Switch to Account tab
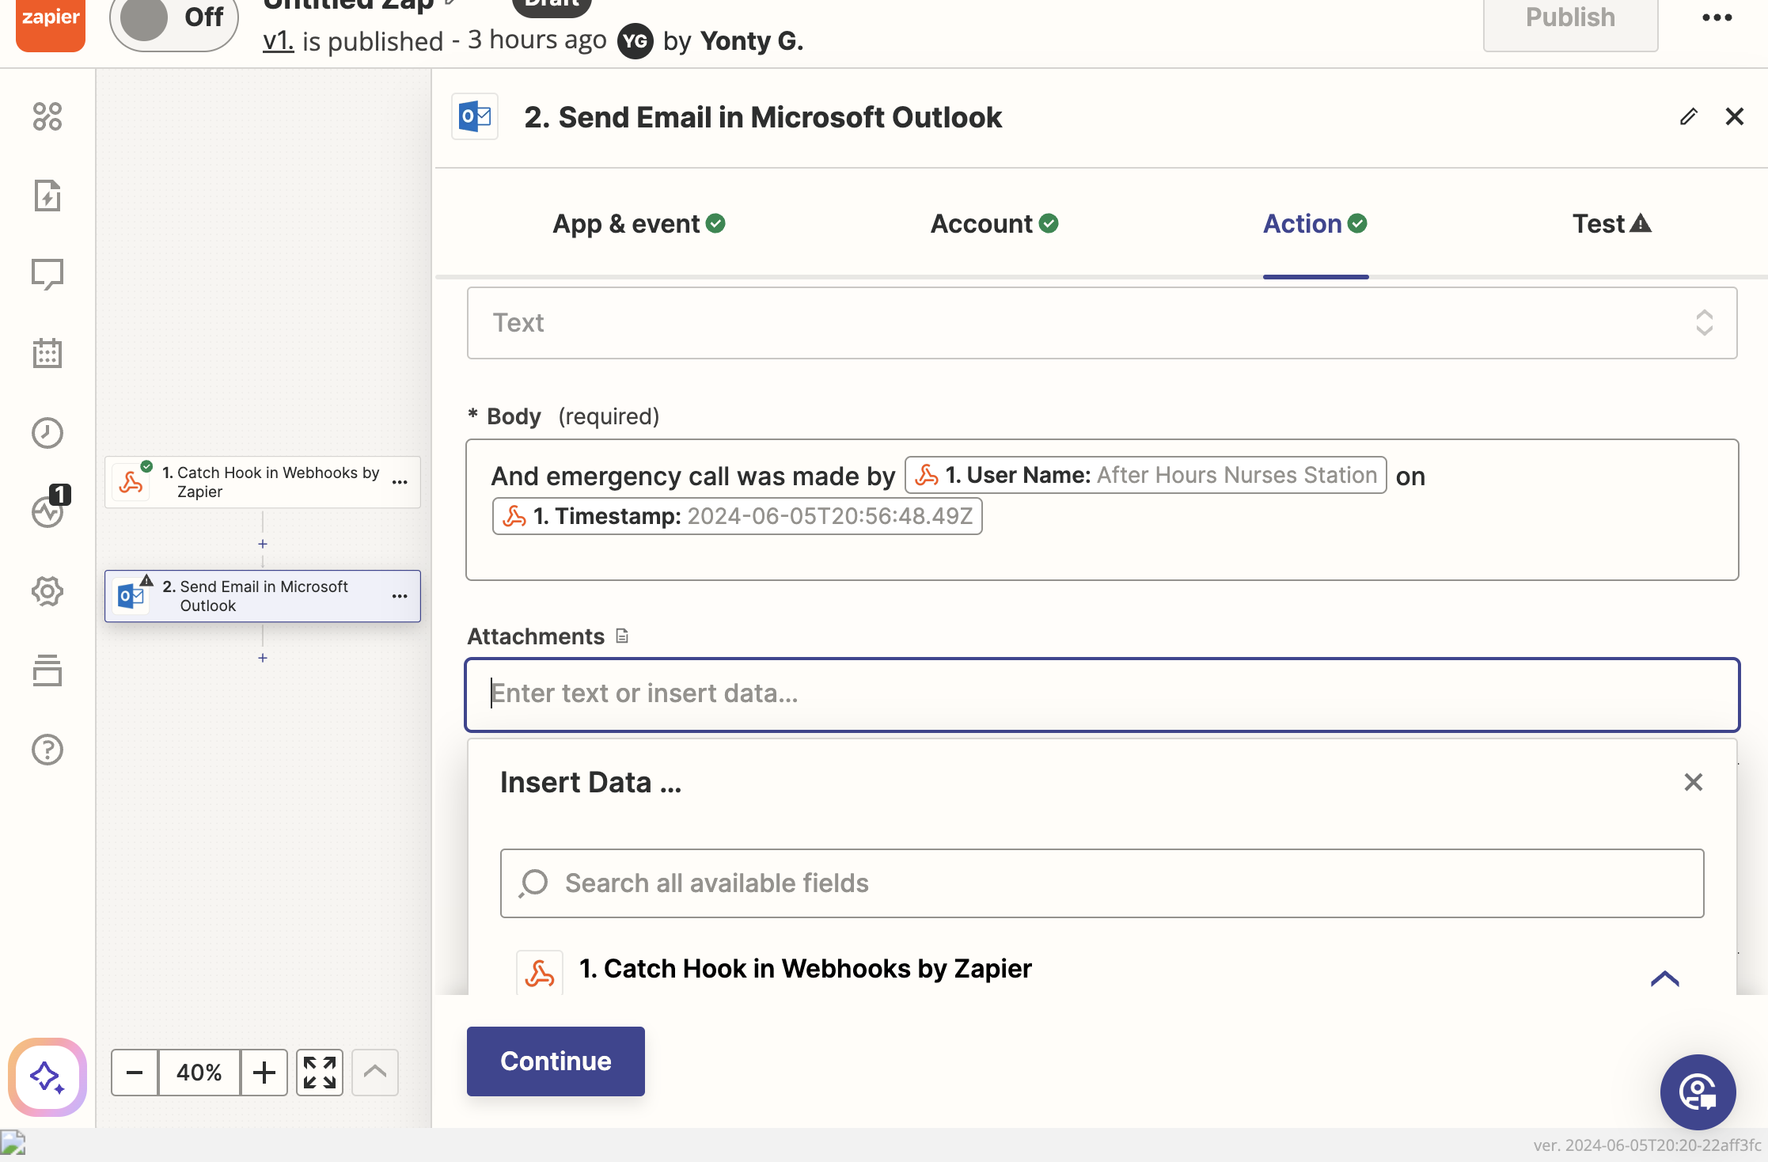 tap(994, 224)
